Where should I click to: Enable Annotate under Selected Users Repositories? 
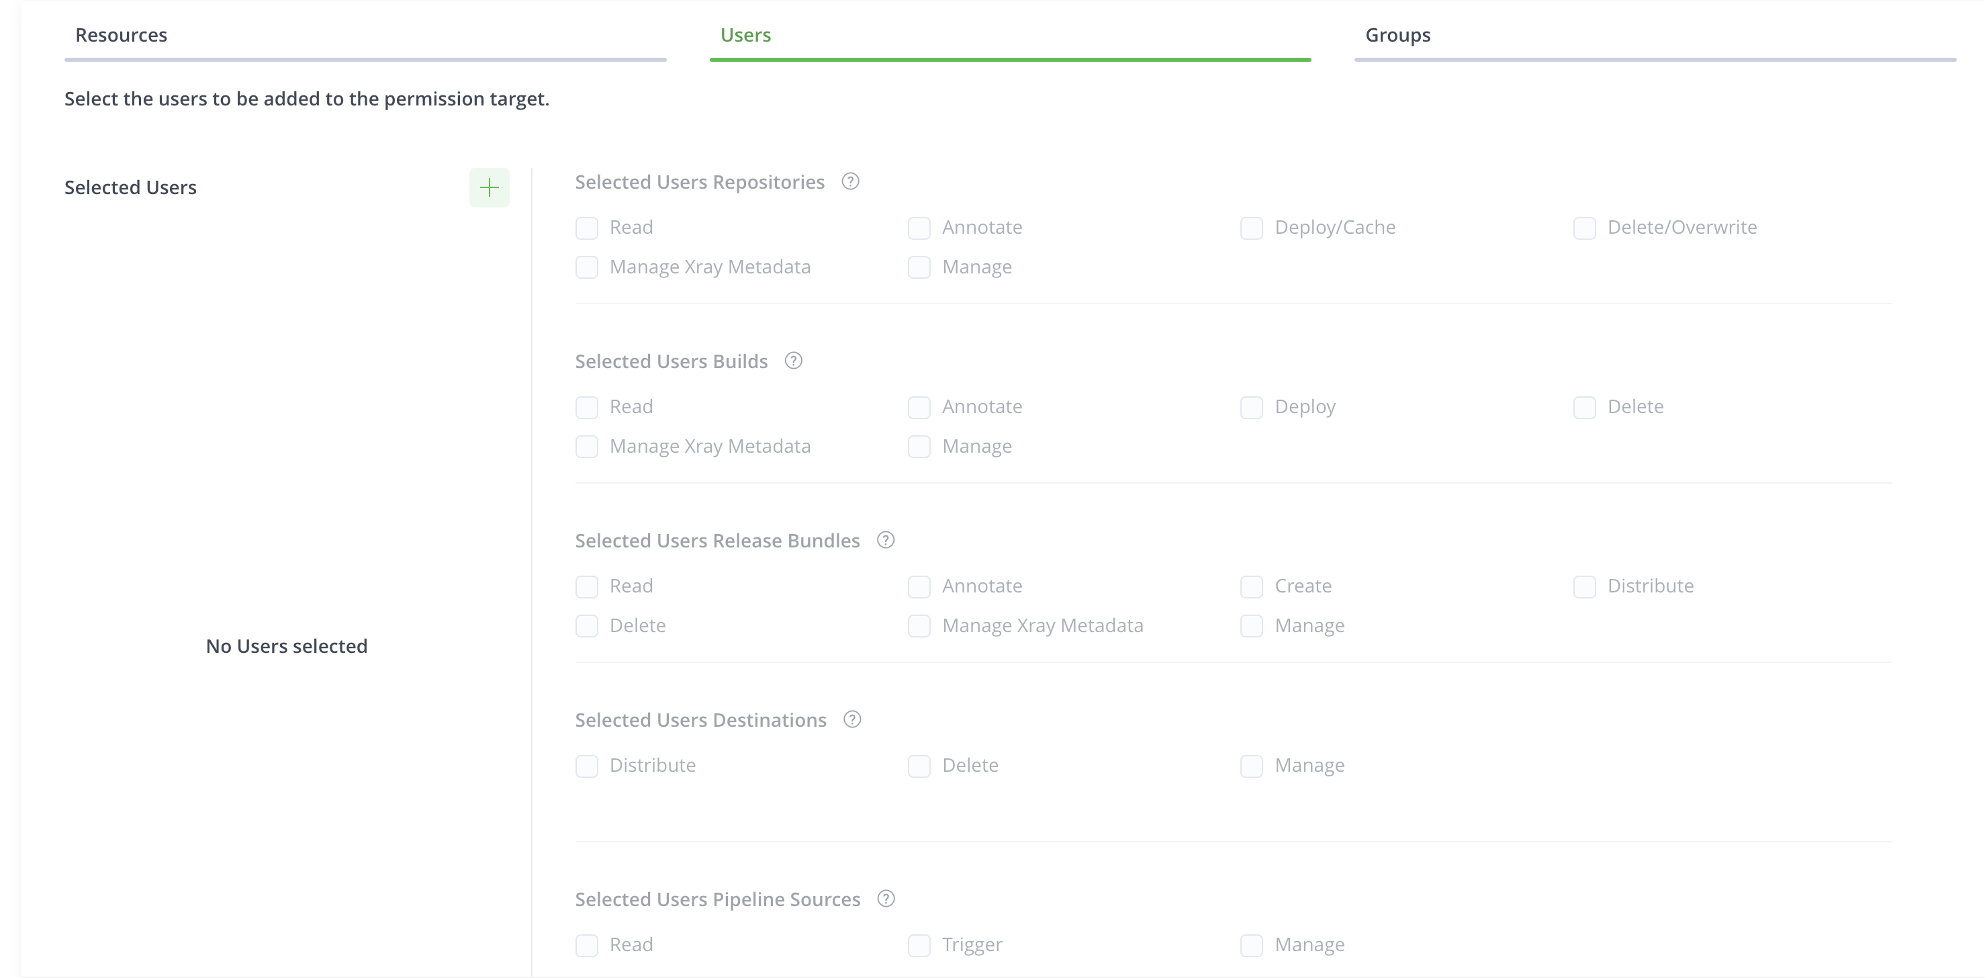coord(919,228)
